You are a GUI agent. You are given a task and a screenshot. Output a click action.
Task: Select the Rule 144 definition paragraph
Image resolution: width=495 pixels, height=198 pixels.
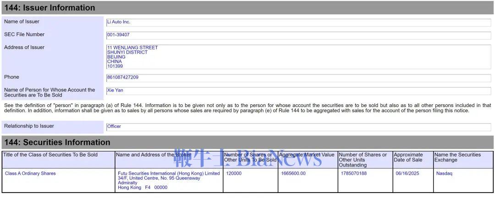(x=247, y=108)
